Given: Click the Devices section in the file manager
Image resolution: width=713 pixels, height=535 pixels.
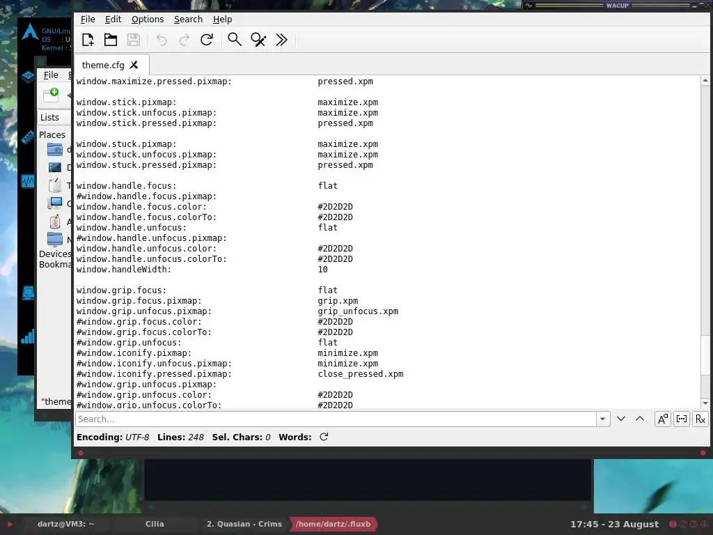Looking at the screenshot, I should (55, 254).
